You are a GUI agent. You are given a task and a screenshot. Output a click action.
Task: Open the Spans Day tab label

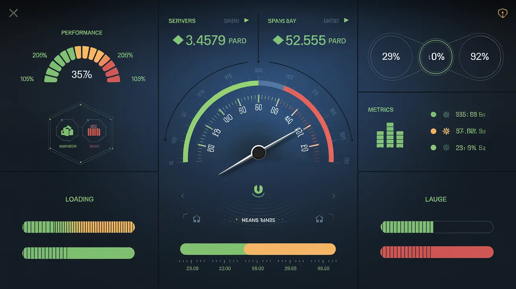pyautogui.click(x=282, y=21)
